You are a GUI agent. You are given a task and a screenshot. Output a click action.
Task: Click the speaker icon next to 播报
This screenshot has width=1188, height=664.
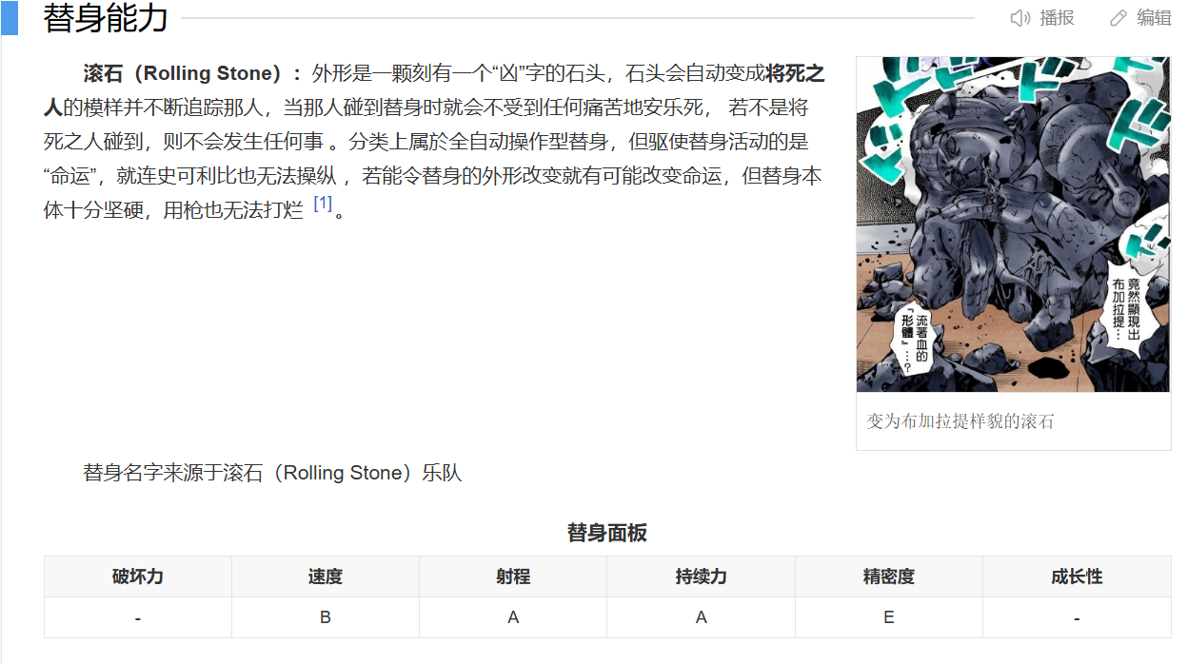click(x=1020, y=18)
